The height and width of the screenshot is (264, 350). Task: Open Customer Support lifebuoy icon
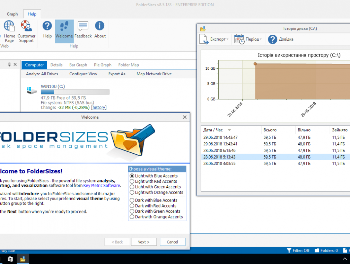pyautogui.click(x=26, y=26)
